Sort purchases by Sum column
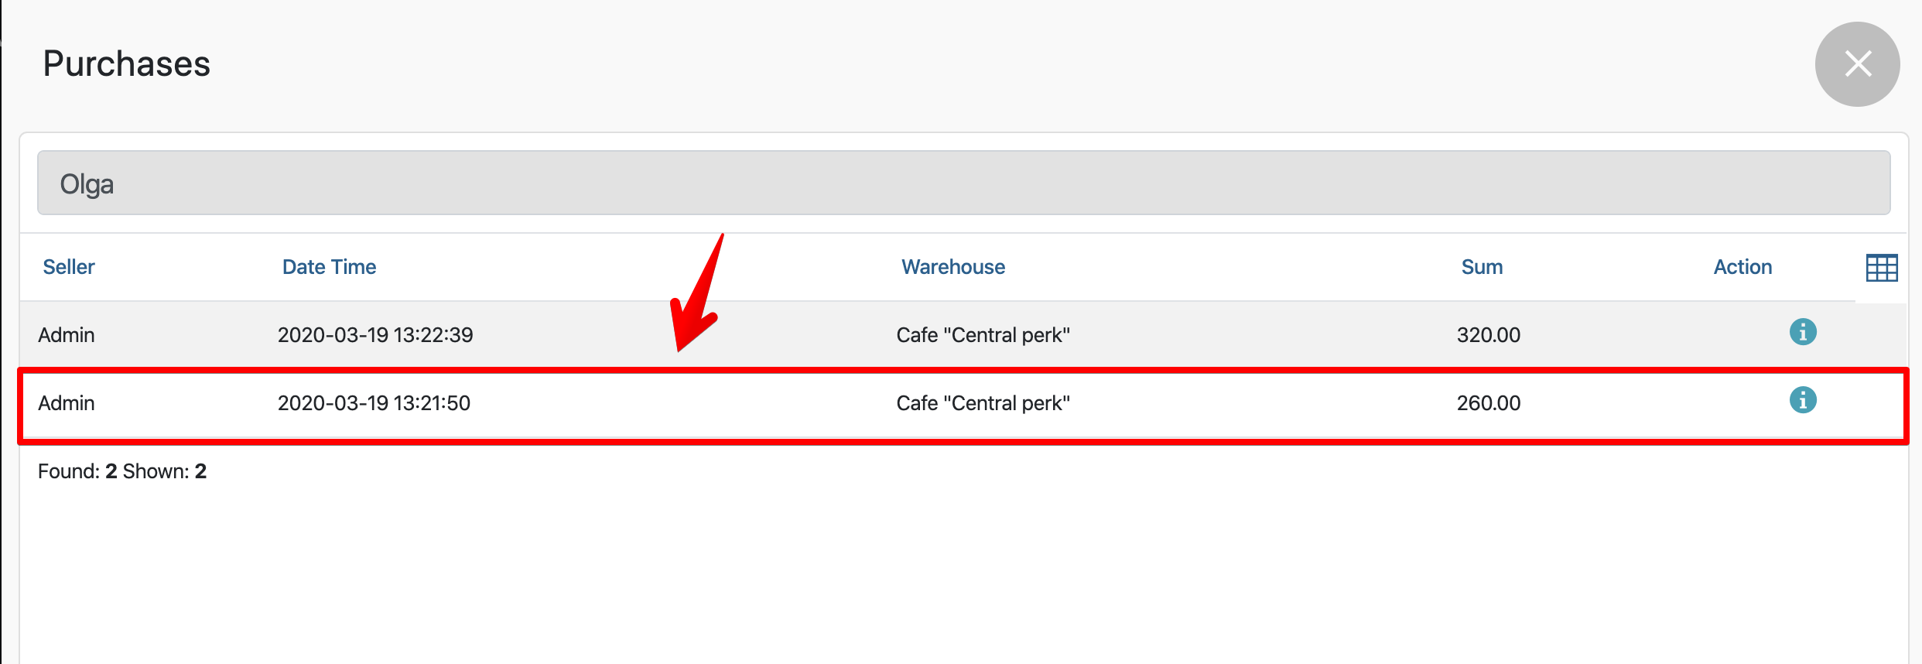Screen dimensions: 1922x664 point(1482,267)
